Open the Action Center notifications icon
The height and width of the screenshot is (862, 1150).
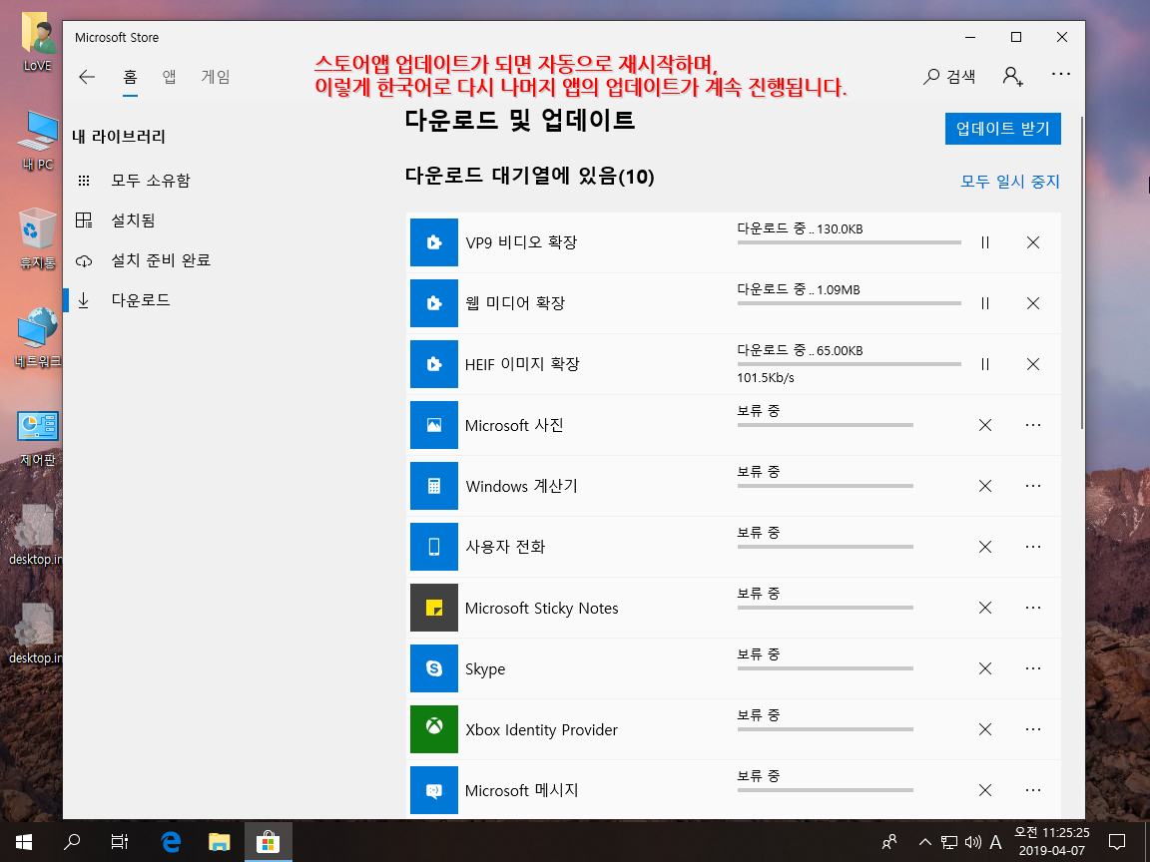1116,841
